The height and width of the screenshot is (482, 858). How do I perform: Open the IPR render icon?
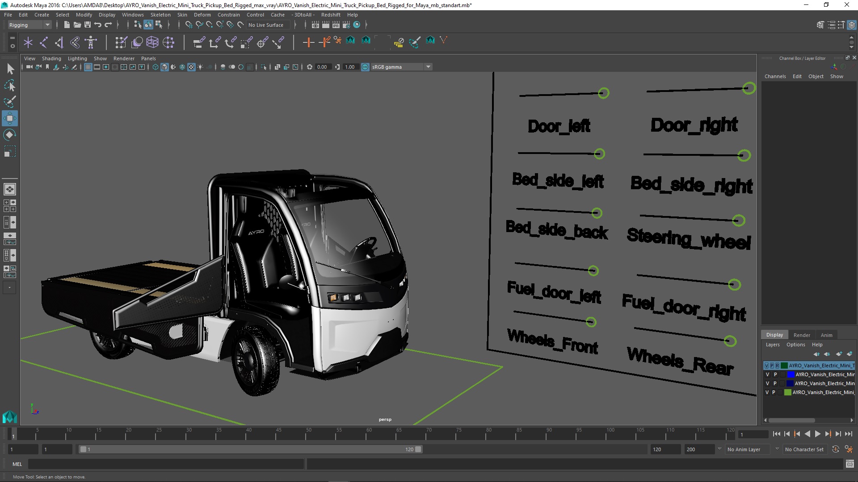(336, 25)
